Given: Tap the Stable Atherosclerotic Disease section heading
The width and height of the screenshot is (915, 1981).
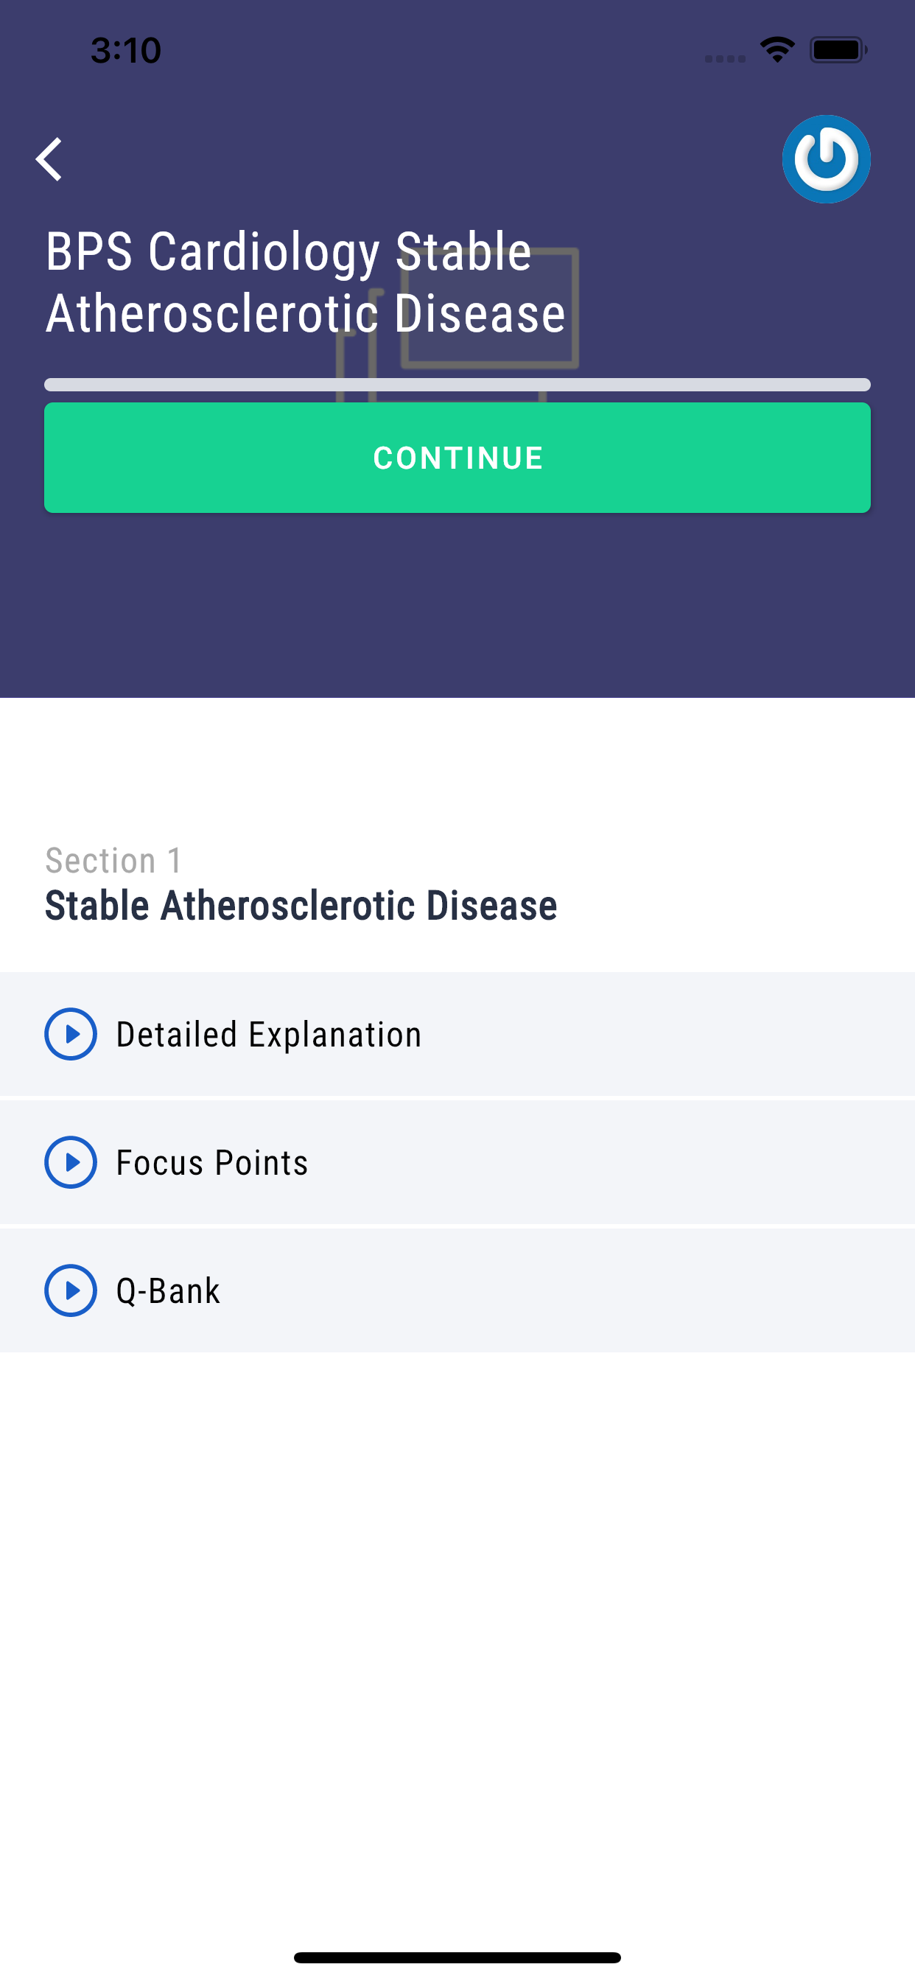Looking at the screenshot, I should pyautogui.click(x=301, y=905).
